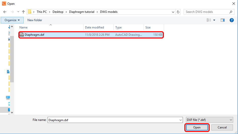The height and width of the screenshot is (134, 238).
Task: Change the file view layout icon
Action: click(x=209, y=20)
